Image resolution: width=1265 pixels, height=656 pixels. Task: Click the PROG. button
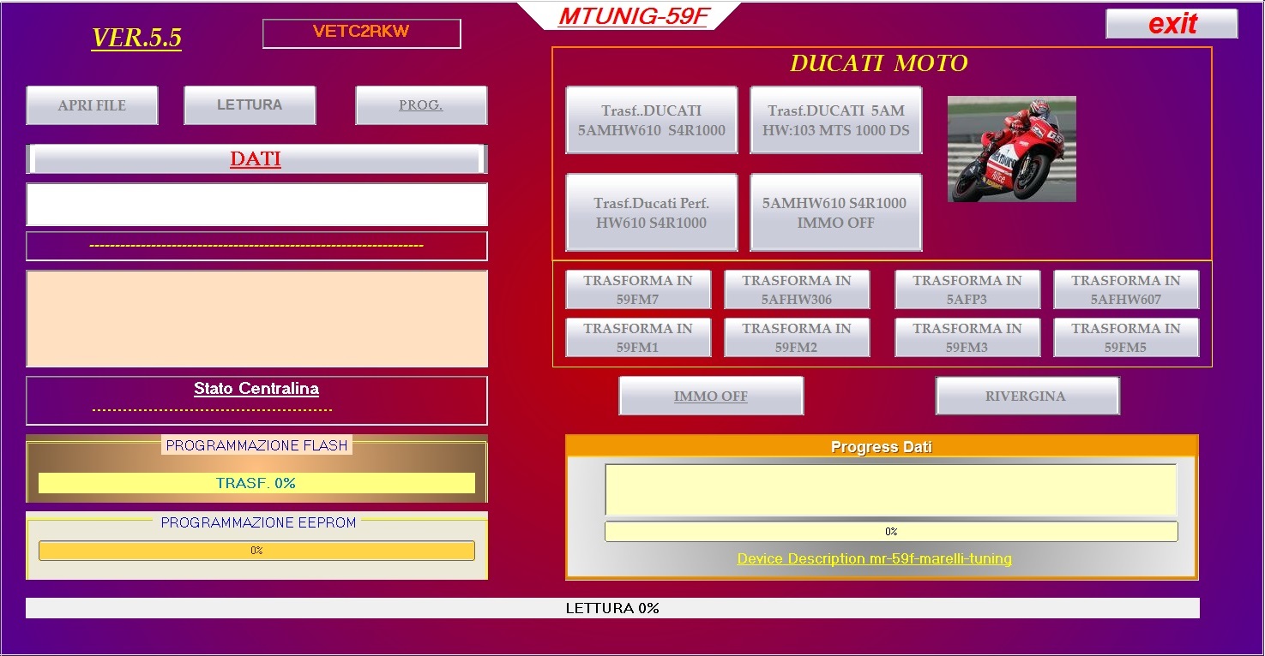tap(421, 105)
